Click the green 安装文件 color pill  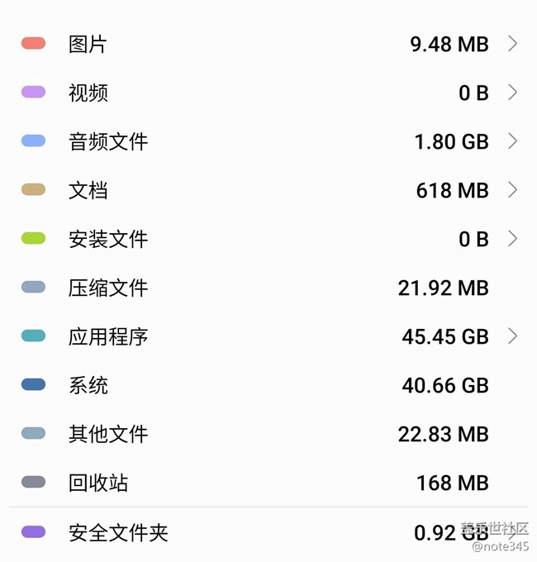click(33, 239)
